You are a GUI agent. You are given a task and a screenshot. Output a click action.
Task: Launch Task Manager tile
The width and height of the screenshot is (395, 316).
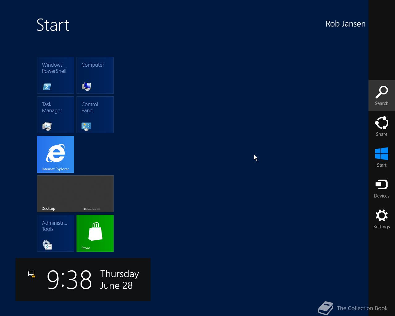coord(56,115)
